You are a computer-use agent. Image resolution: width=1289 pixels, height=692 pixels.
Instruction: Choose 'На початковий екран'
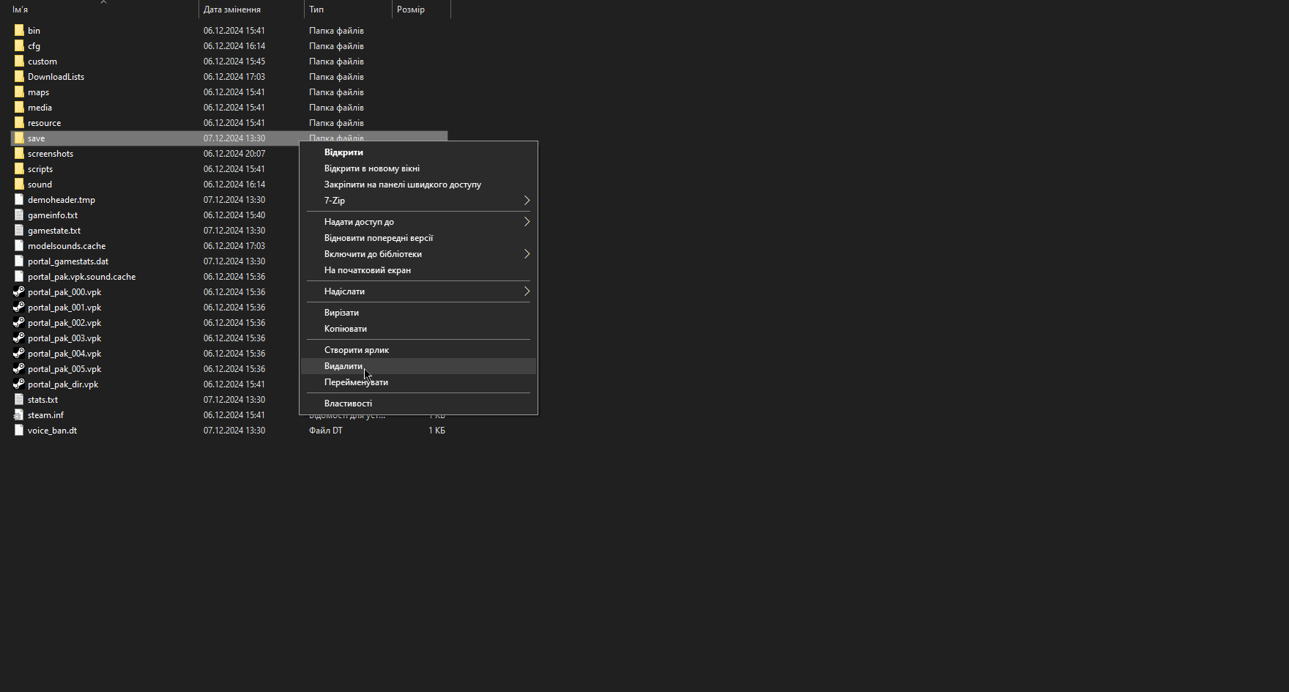418,270
